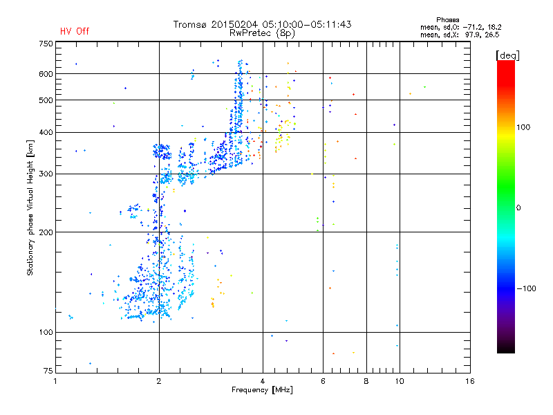
Task: Click the rainbow phase colorbar
Action: coord(506,207)
